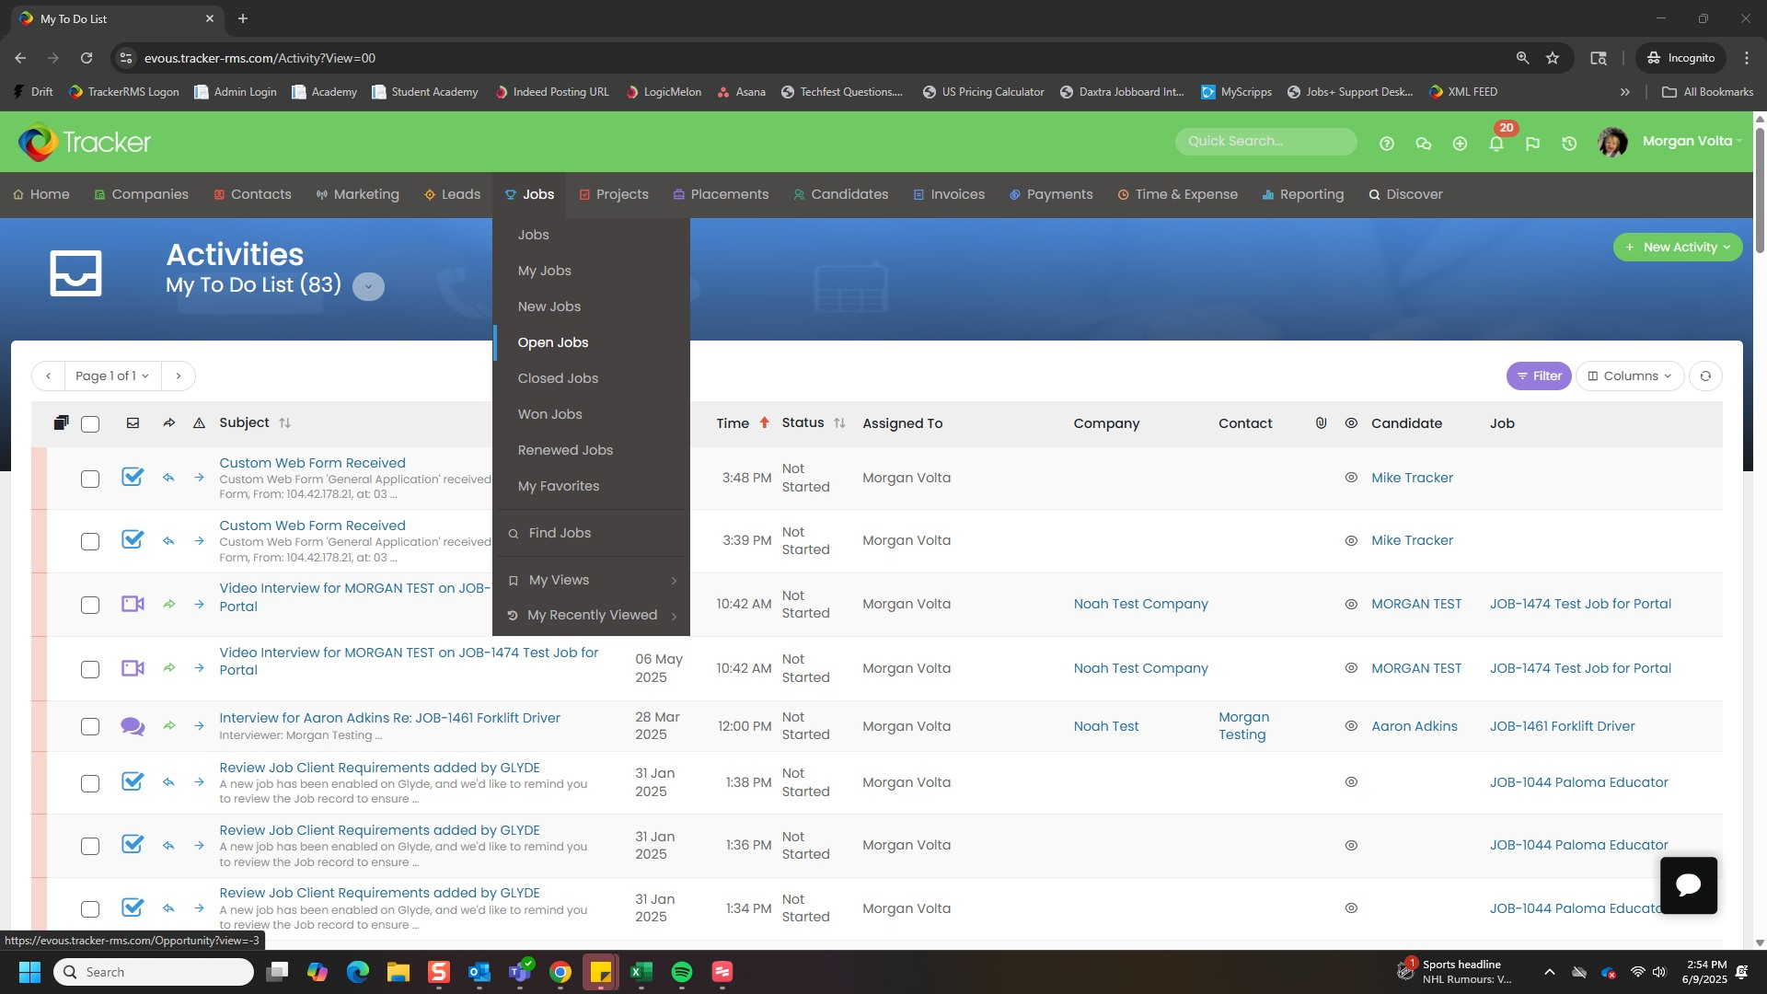Select Closed Jobs from the Jobs menu
Image resolution: width=1767 pixels, height=994 pixels.
pos(591,378)
